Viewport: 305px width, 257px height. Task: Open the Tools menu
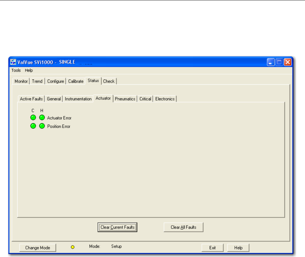(x=16, y=70)
